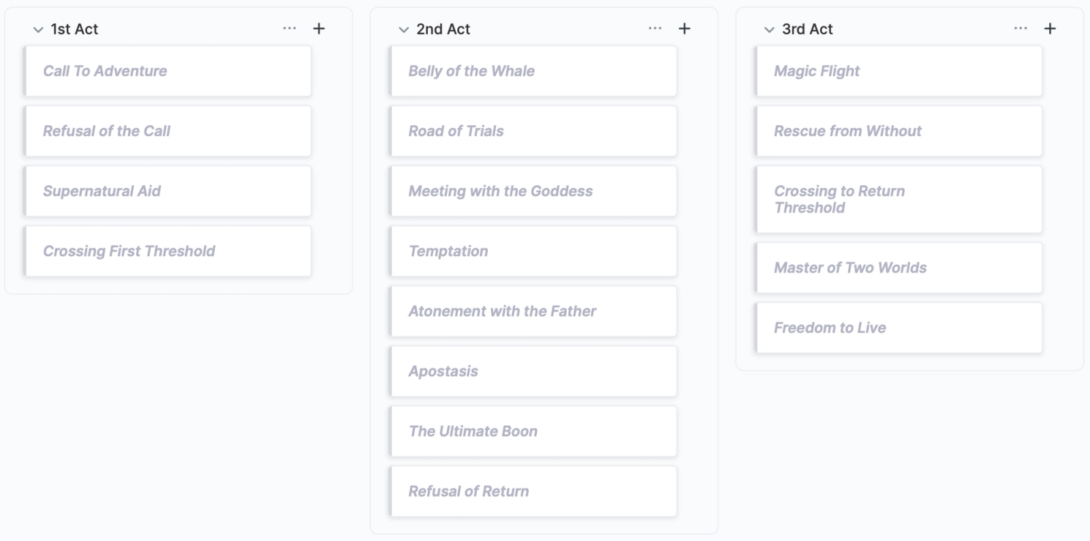Select the Atonement with the Father card
This screenshot has height=541, width=1090.
533,311
